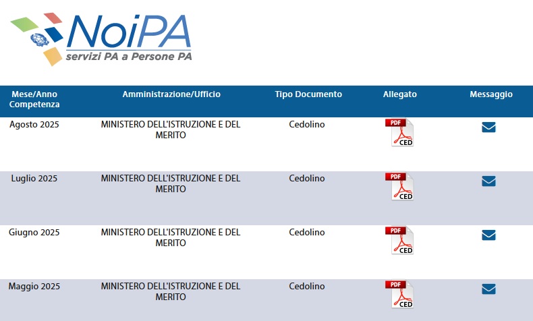View the message envelope for Luglio 2025
Screen dimensions: 533x321
point(489,181)
